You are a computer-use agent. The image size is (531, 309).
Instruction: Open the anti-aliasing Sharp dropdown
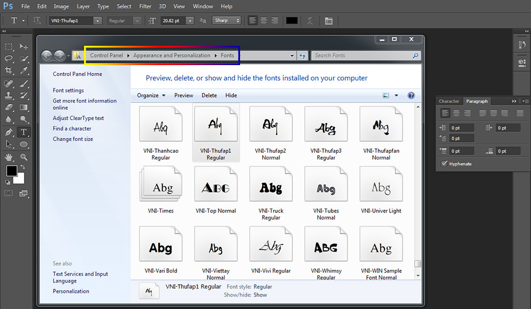(x=227, y=20)
